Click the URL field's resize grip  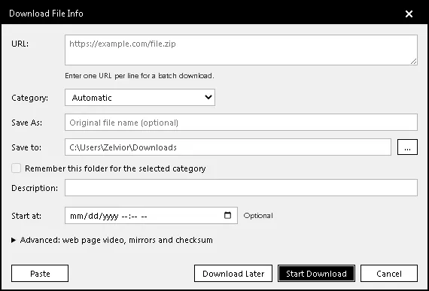(x=414, y=62)
